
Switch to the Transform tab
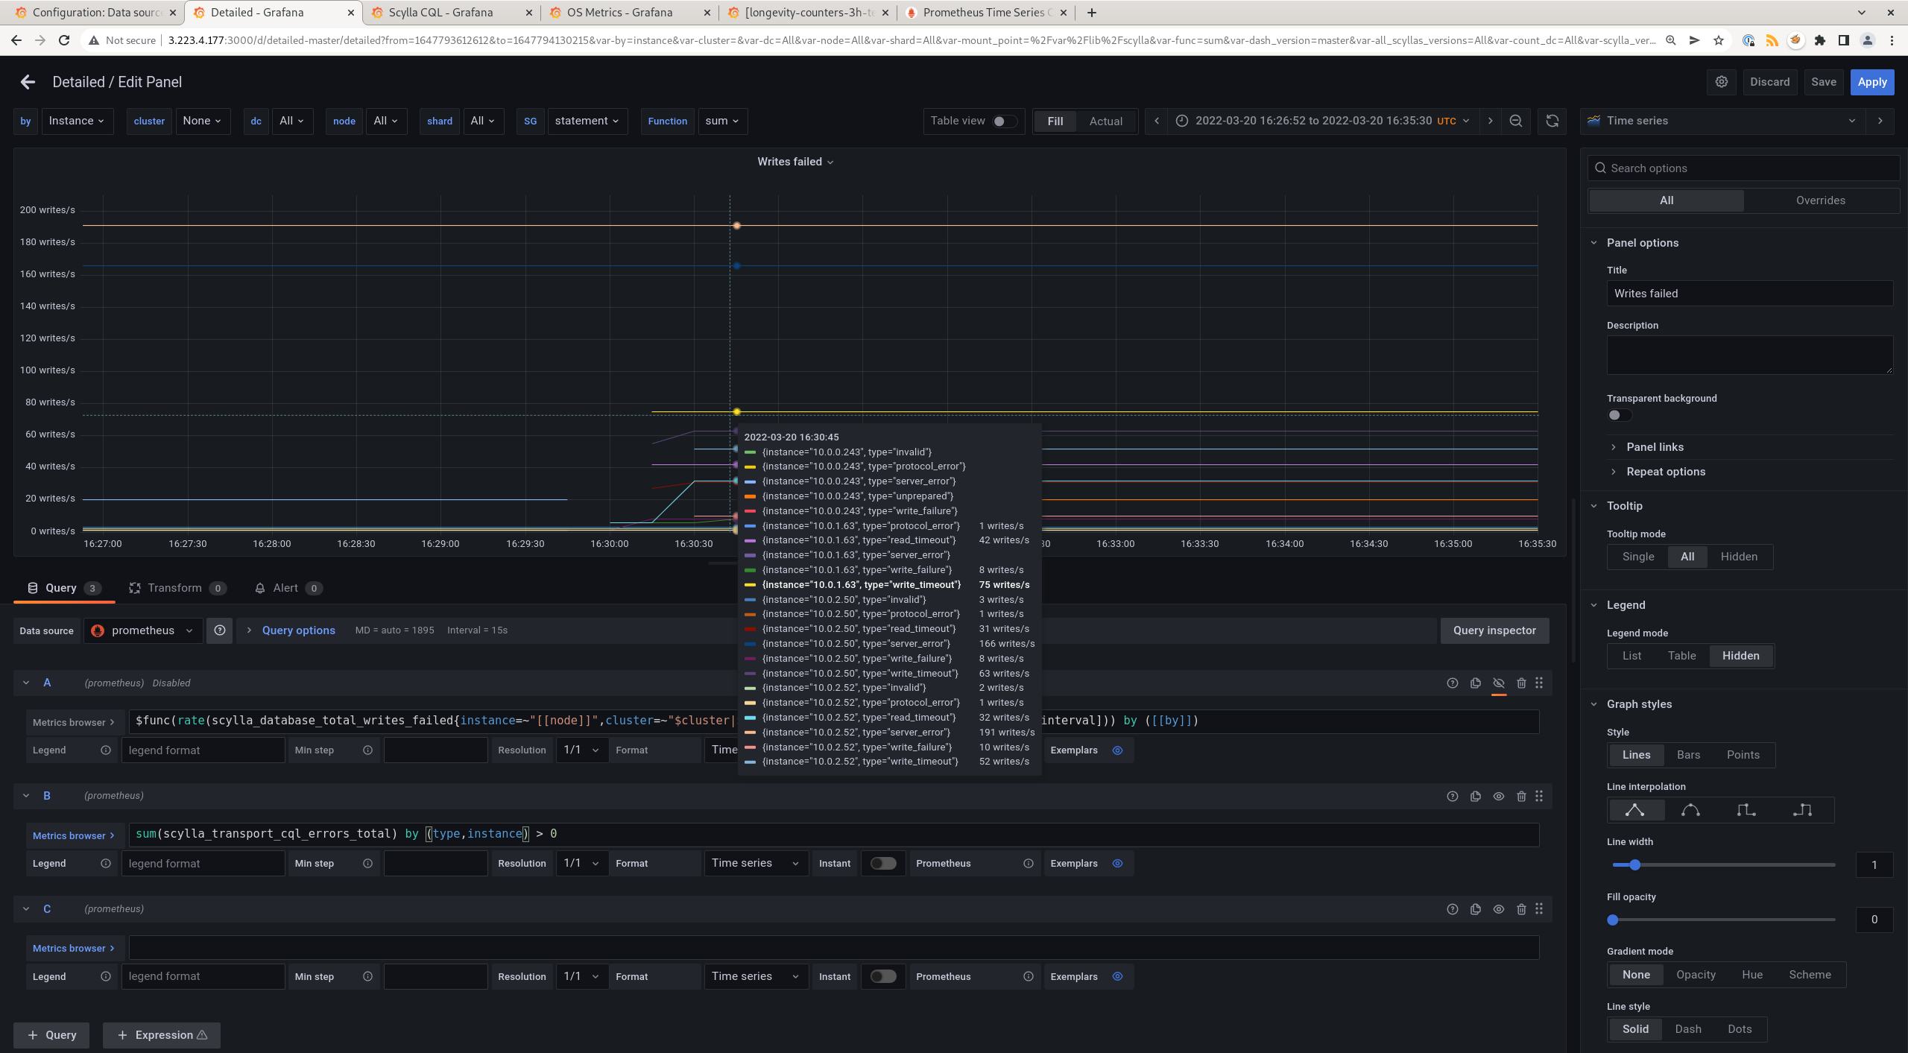174,588
